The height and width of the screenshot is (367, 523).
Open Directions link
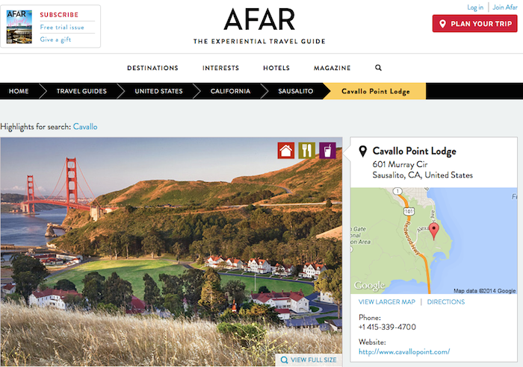click(445, 301)
